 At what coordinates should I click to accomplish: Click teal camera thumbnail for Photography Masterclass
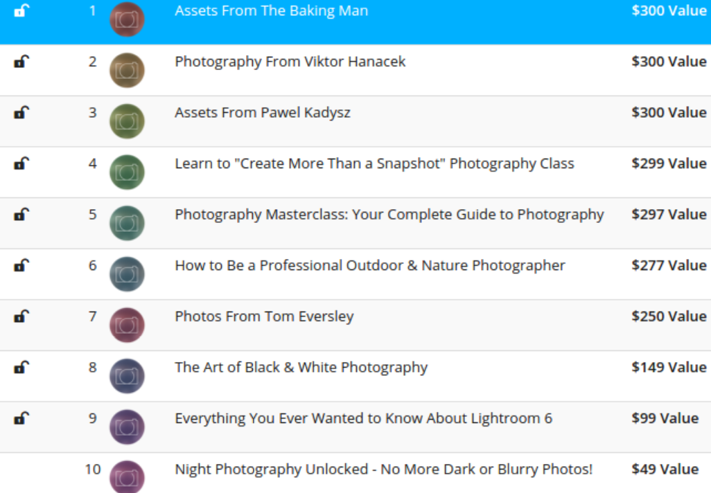click(x=127, y=223)
